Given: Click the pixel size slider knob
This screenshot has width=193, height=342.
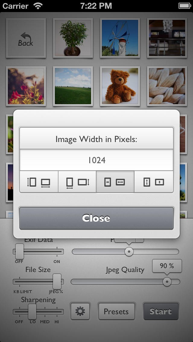Looking at the screenshot, I should 129,251.
